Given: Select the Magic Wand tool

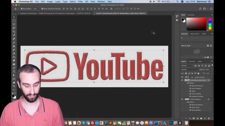Looking at the screenshot, I should click(14, 28).
